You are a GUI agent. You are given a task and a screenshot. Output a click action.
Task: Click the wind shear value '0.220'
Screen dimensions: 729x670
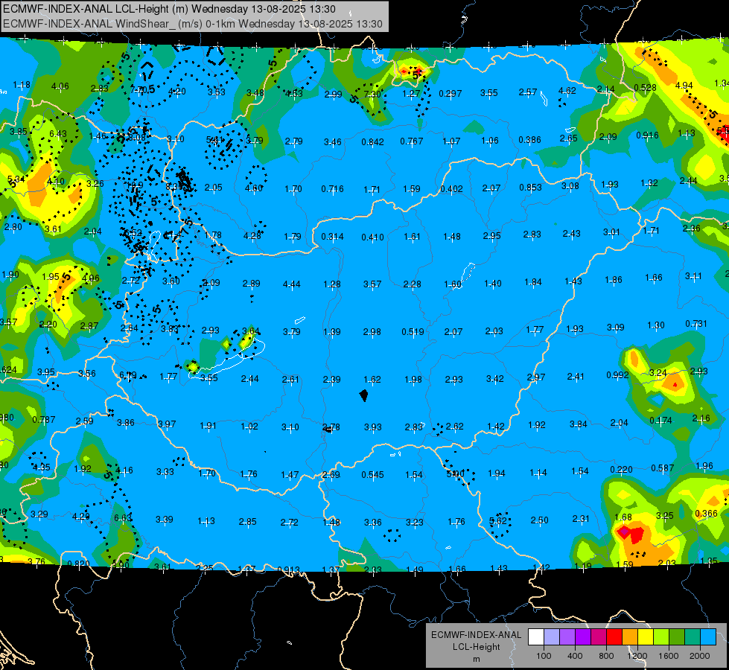point(621,470)
